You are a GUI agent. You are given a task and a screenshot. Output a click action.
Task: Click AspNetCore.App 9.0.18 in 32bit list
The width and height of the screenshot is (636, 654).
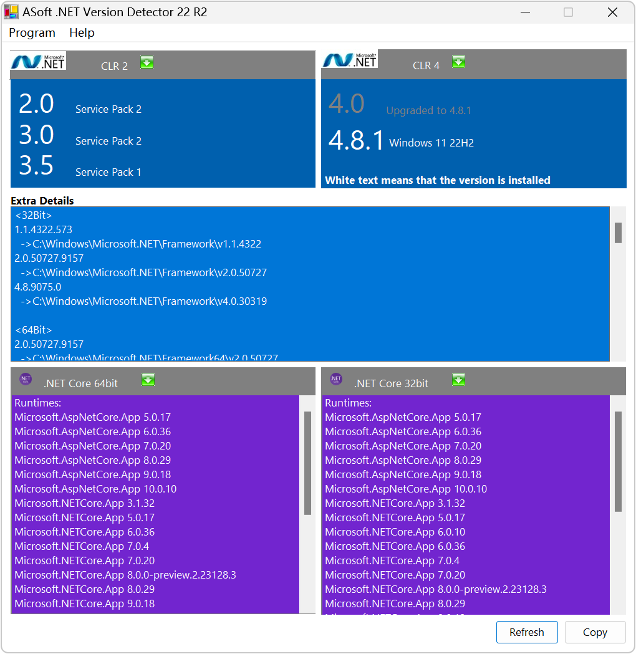[403, 474]
